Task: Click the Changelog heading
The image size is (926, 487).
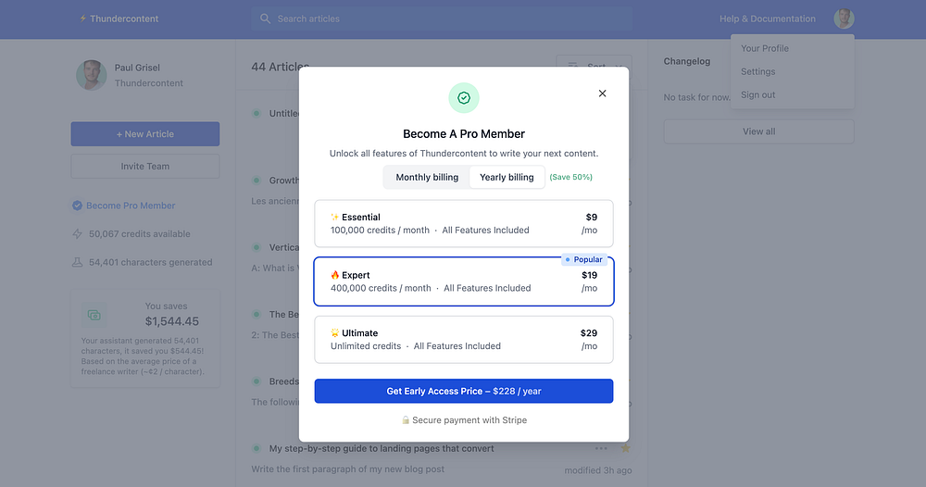Action: click(x=687, y=61)
